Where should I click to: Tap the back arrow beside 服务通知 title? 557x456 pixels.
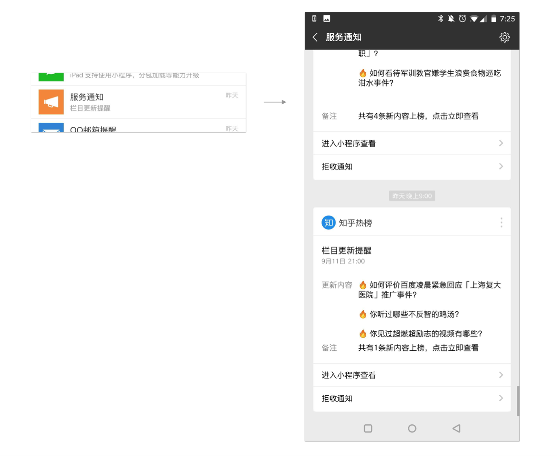click(x=315, y=37)
